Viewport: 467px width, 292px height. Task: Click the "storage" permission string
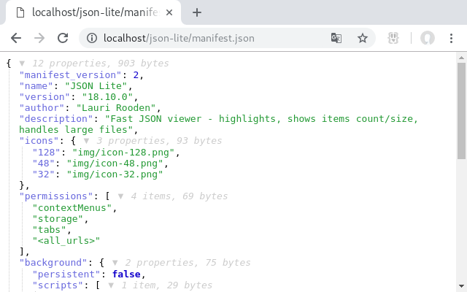pyautogui.click(x=58, y=219)
